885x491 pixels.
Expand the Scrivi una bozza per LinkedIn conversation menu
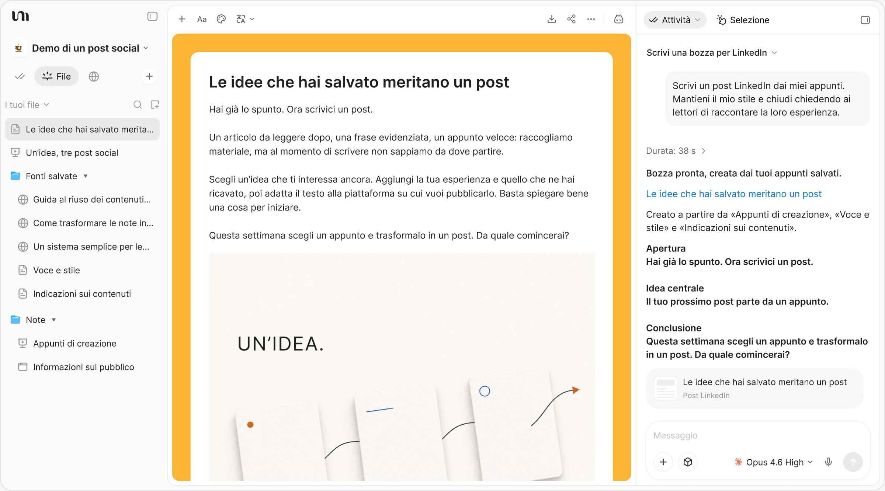click(x=712, y=53)
